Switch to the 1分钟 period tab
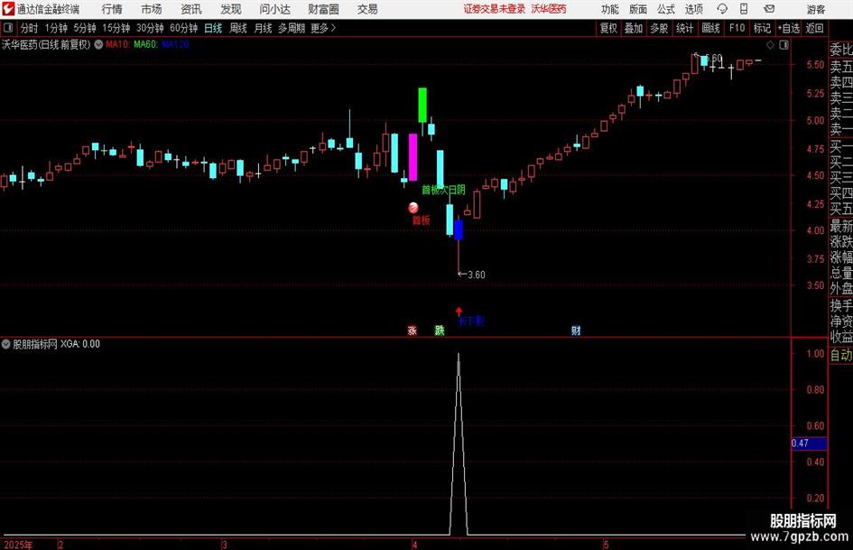The image size is (853, 550). (56, 28)
